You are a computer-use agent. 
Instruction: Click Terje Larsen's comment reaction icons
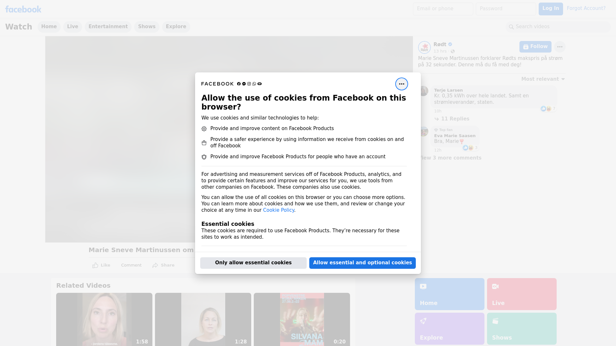point(546,109)
